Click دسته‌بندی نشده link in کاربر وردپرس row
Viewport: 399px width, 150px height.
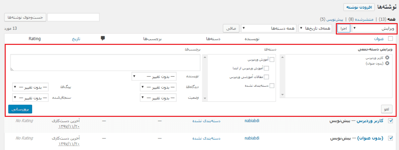206,121
